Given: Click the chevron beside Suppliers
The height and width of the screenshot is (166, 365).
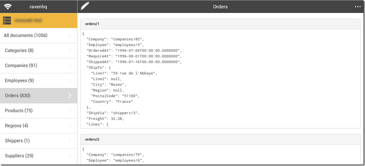Looking at the screenshot, I should (70, 155).
